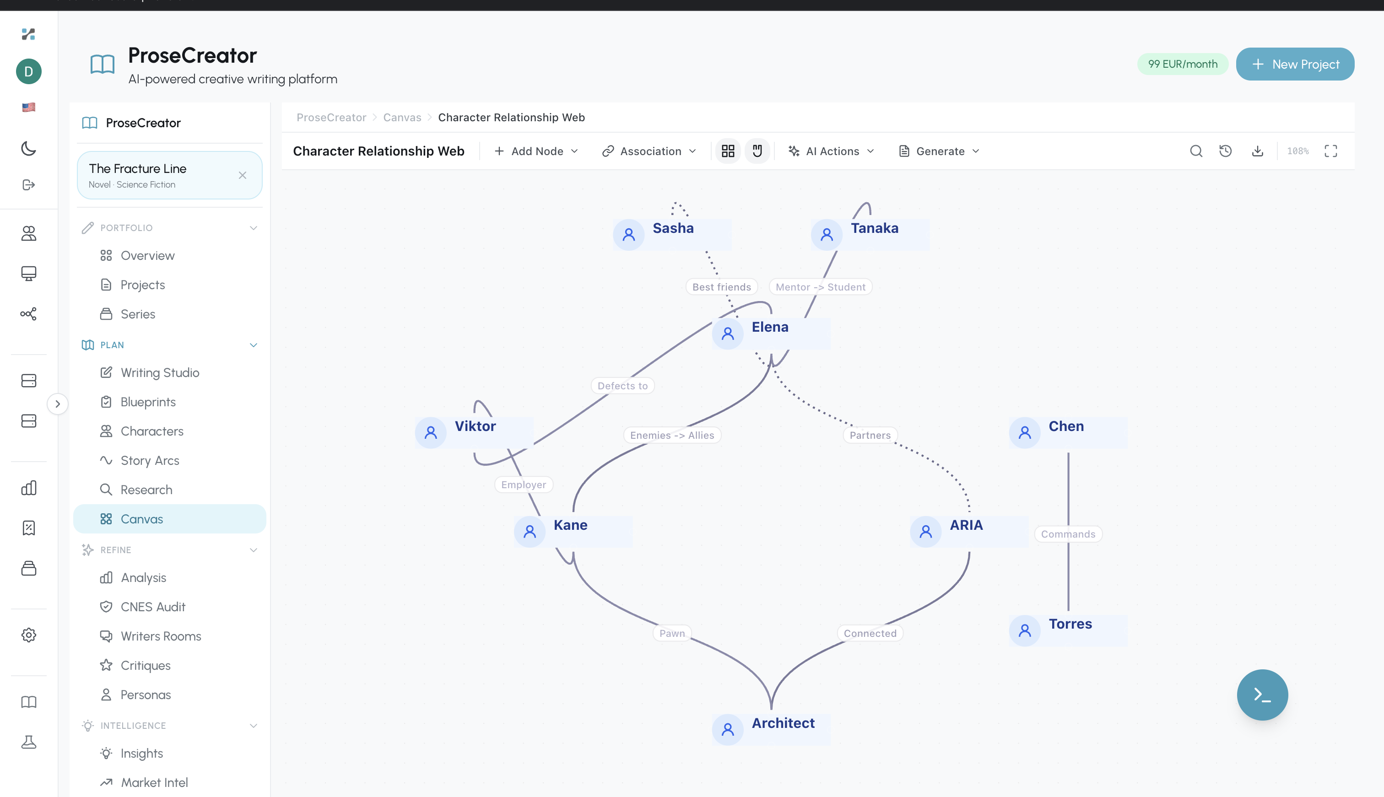This screenshot has height=797, width=1384.
Task: Click the 108% zoom level control
Action: coord(1298,151)
